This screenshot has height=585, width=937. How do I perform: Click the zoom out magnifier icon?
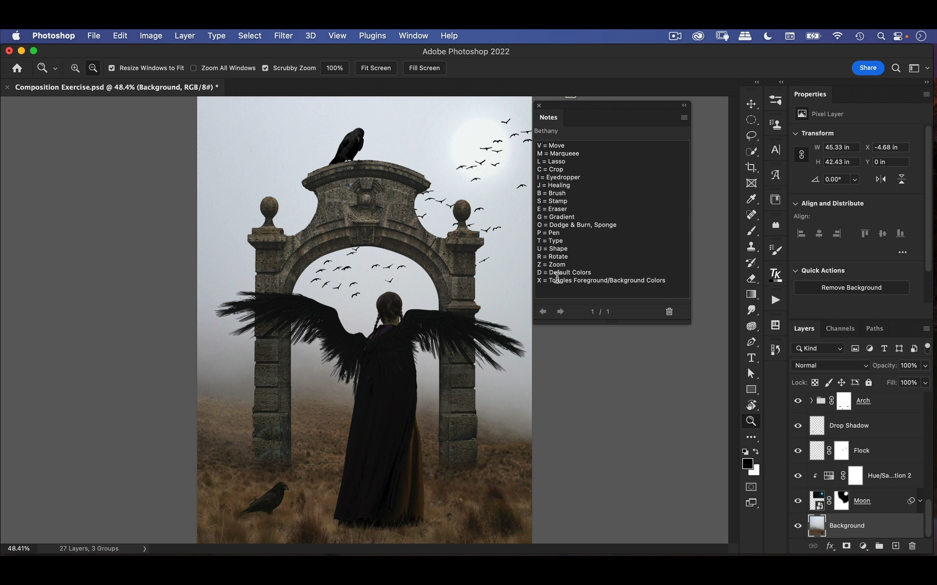(x=93, y=68)
